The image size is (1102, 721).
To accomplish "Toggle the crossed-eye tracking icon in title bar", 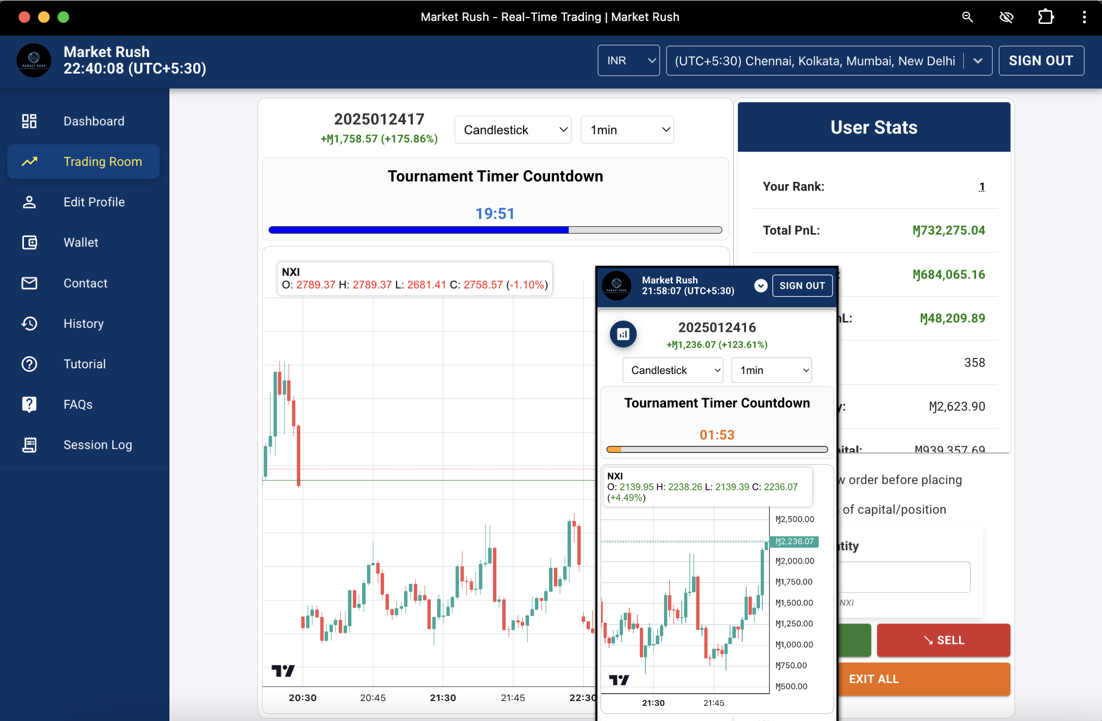I will [x=1006, y=17].
